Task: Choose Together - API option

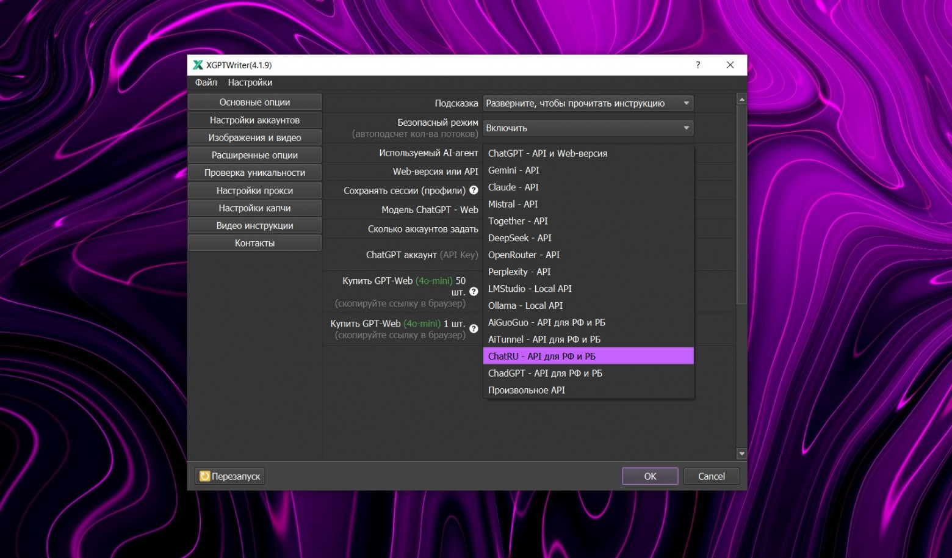Action: (588, 221)
